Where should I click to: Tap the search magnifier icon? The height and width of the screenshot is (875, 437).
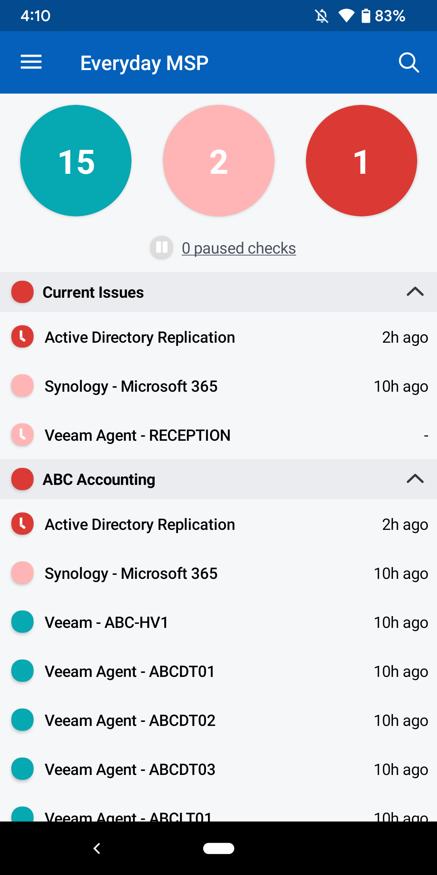tap(409, 62)
